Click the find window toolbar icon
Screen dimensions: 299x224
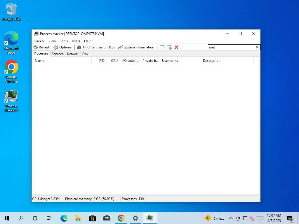coord(162,47)
